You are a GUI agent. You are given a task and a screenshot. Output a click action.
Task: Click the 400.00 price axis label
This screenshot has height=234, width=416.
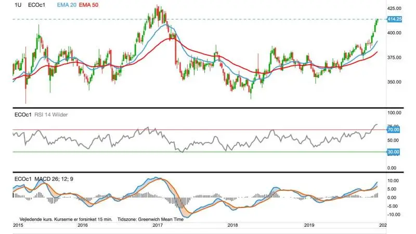click(394, 33)
